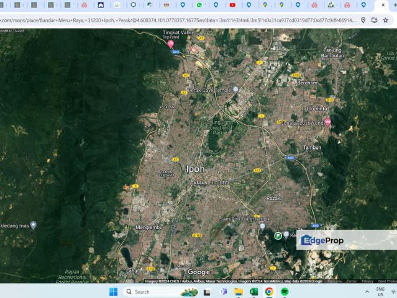The width and height of the screenshot is (397, 298).
Task: Select the Perak Cave Temple marker
Action: coord(235,90)
